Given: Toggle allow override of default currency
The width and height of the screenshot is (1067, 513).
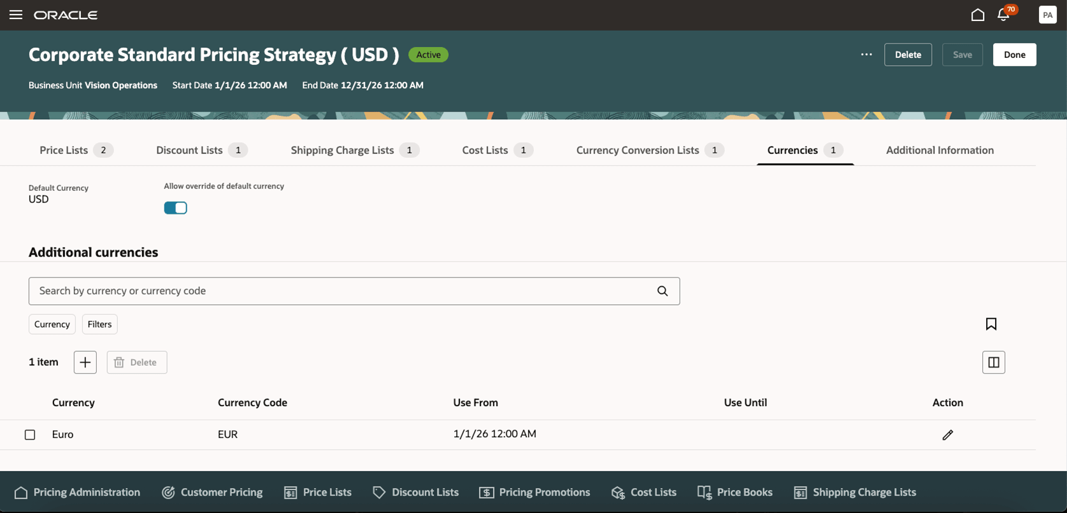Looking at the screenshot, I should point(175,208).
